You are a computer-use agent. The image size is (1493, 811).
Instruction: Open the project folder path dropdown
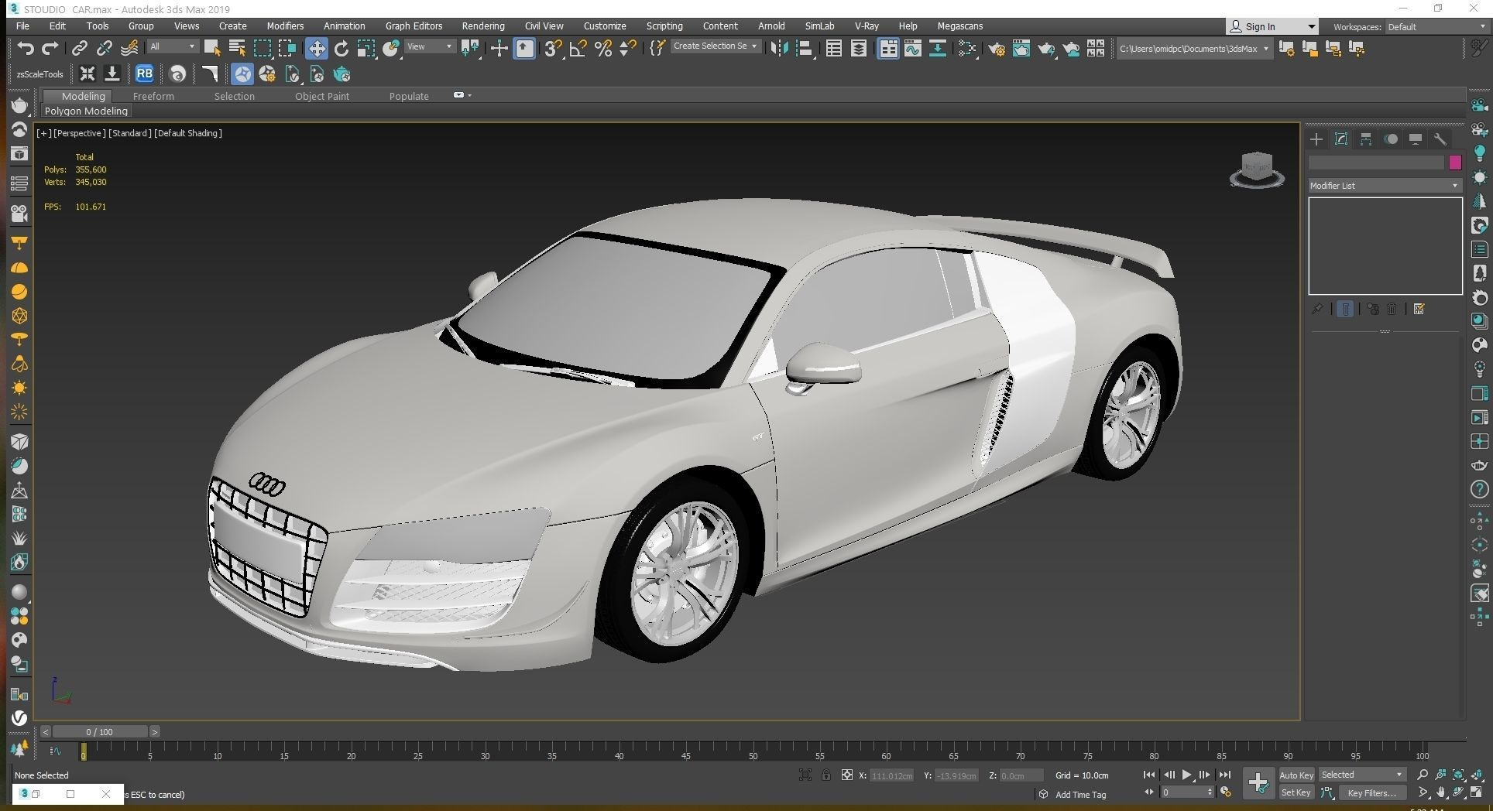point(1193,49)
